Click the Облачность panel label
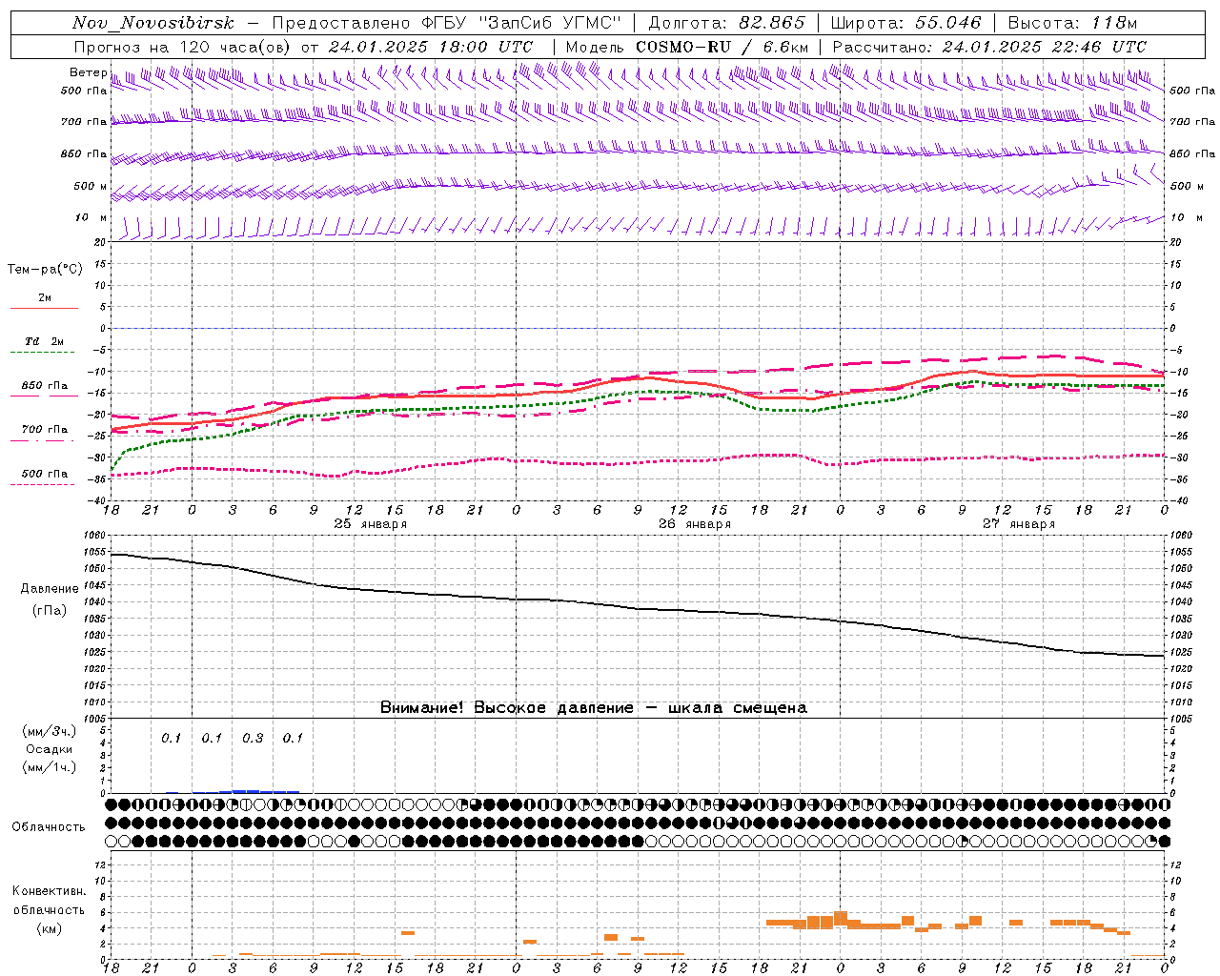Viewport: 1220px width, 976px height. 49,826
